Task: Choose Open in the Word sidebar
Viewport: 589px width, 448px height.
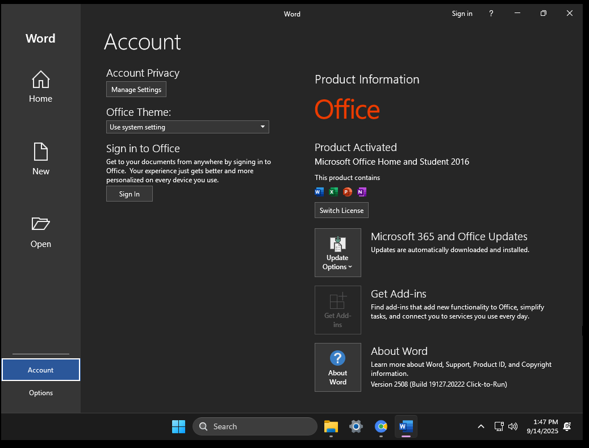Action: click(x=40, y=232)
